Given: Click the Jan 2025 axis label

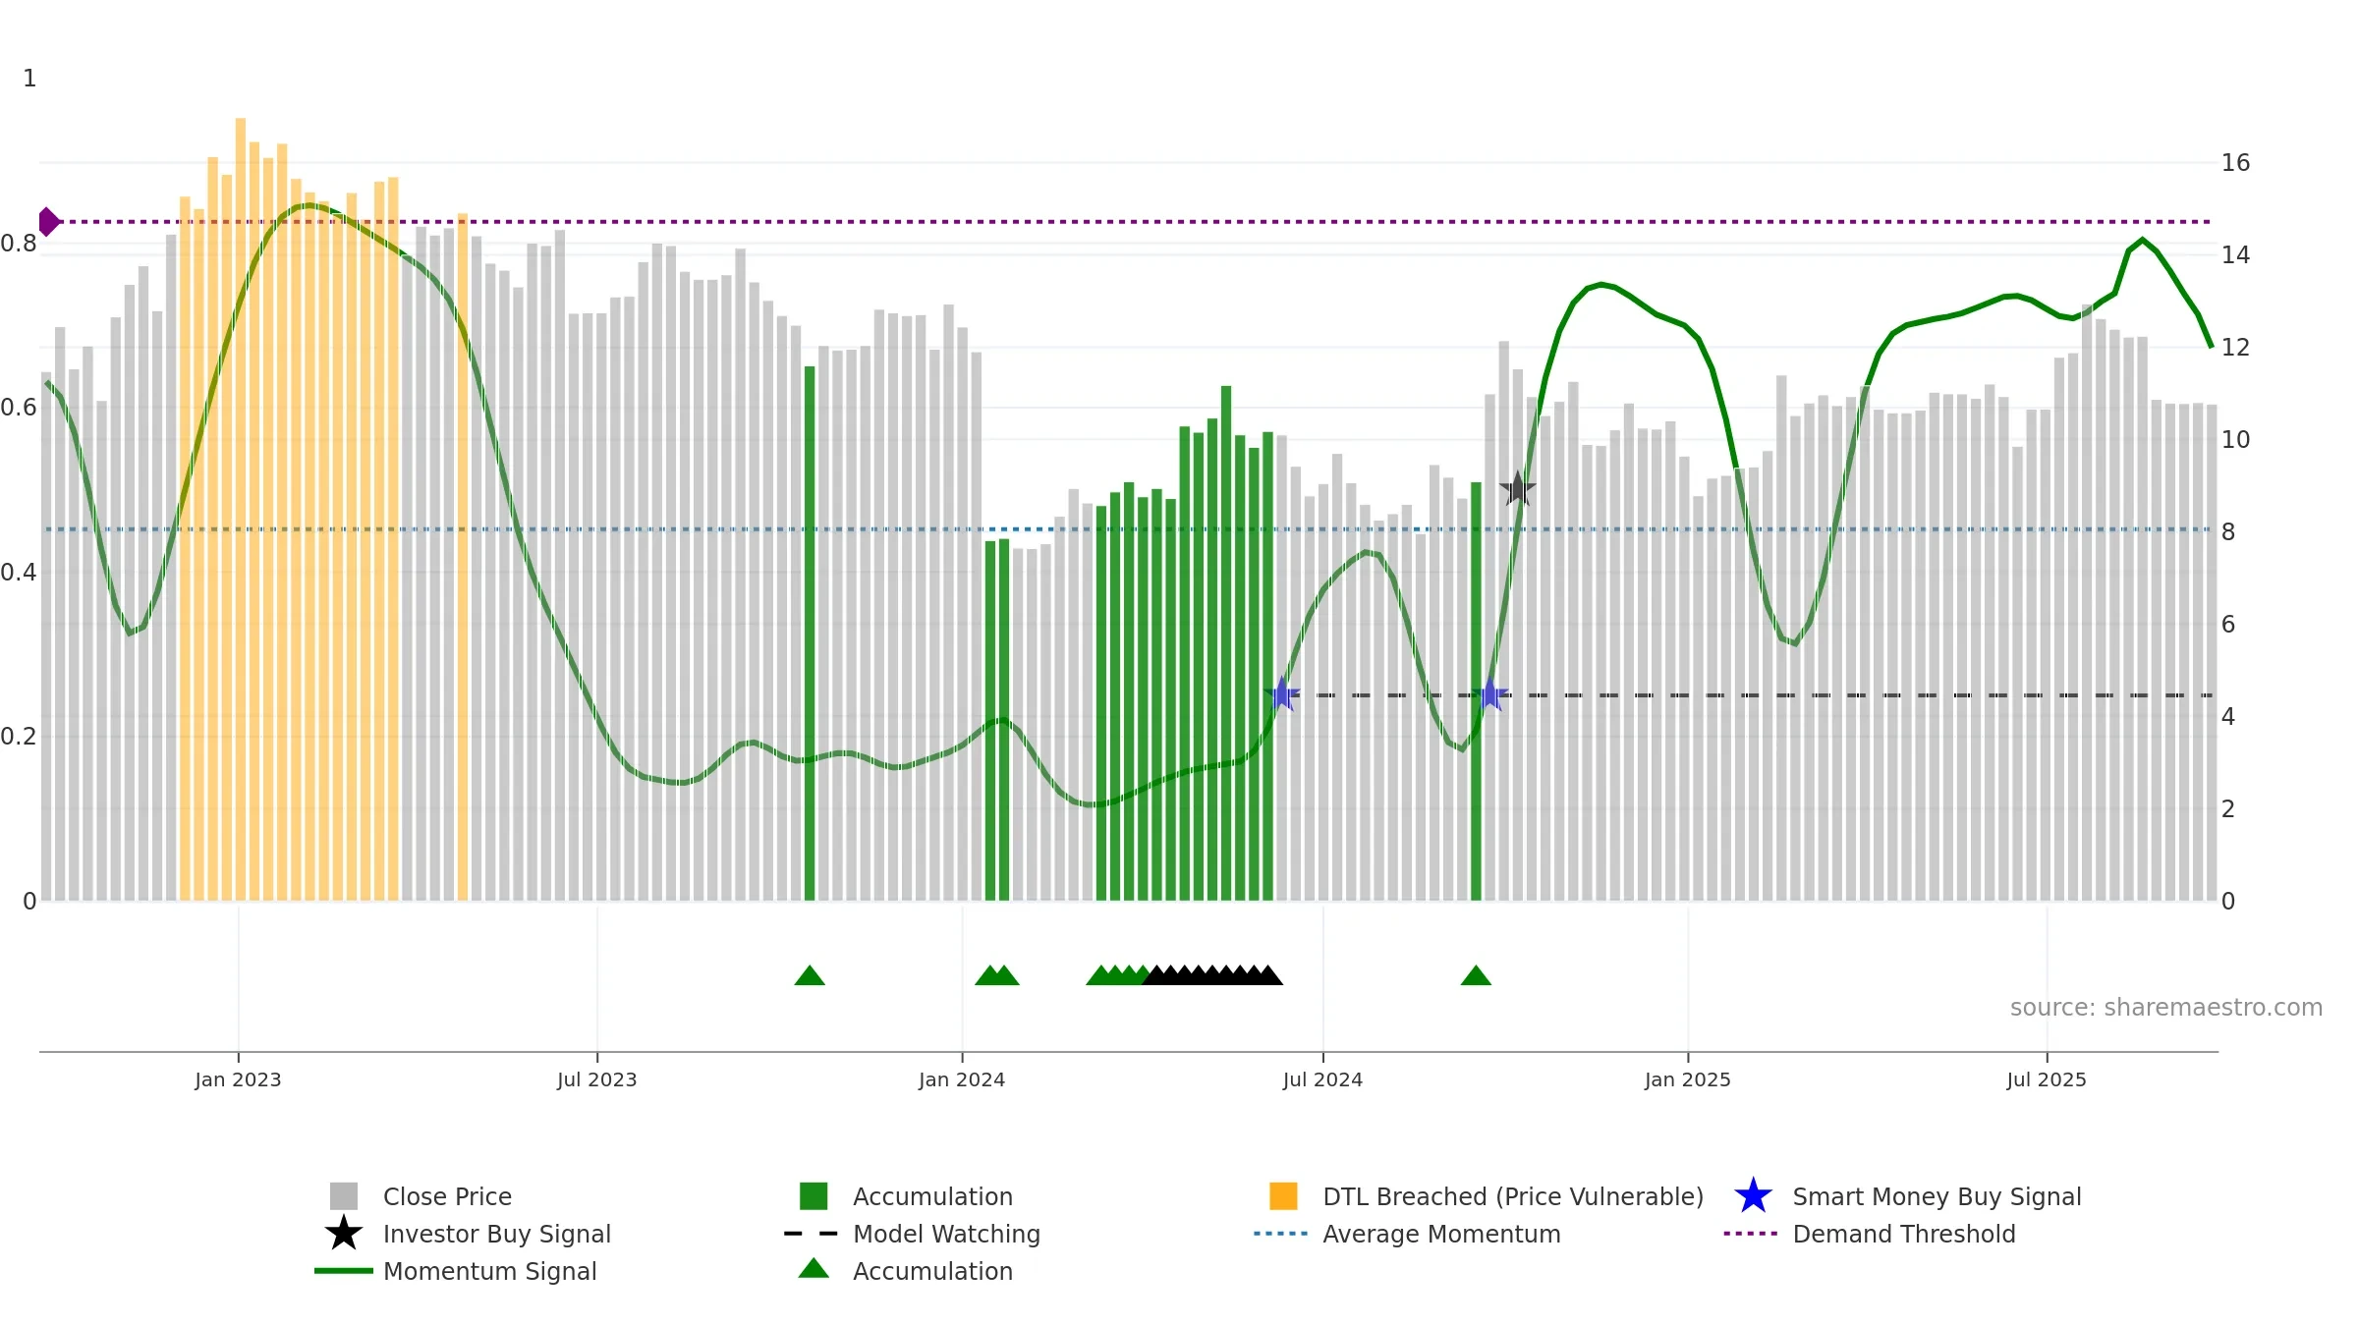Looking at the screenshot, I should coord(1688,1079).
